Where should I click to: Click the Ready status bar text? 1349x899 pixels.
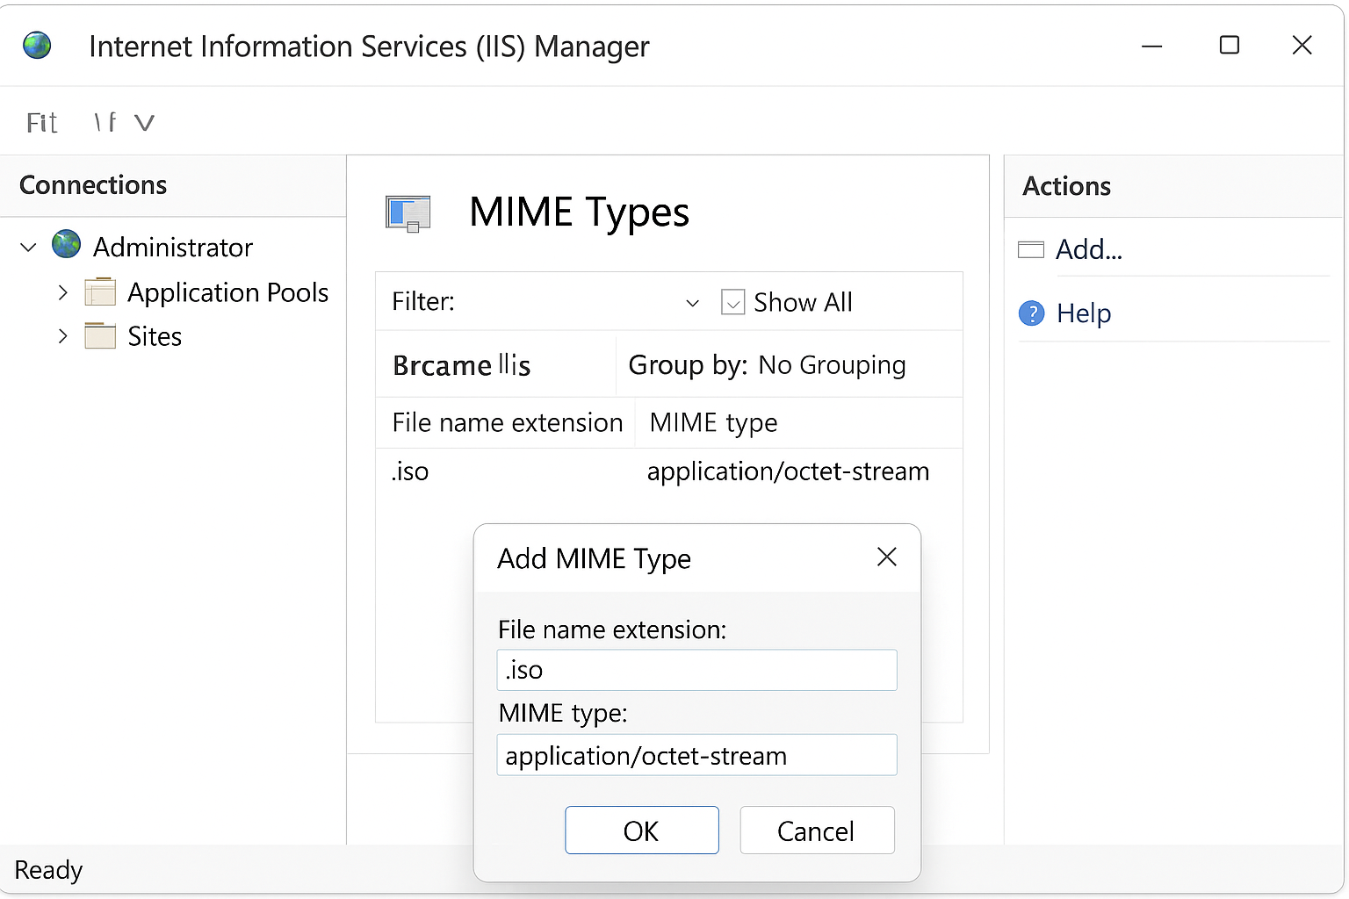48,870
